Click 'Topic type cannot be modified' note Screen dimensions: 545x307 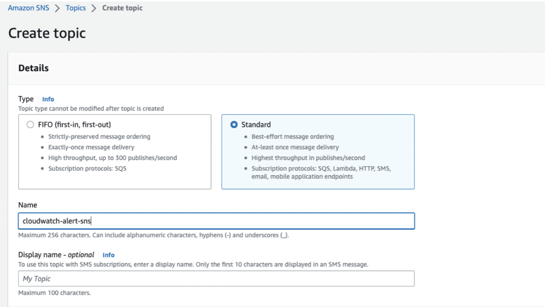91,108
